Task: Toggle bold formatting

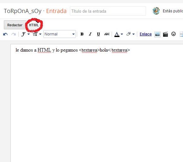Action: tap(82, 34)
